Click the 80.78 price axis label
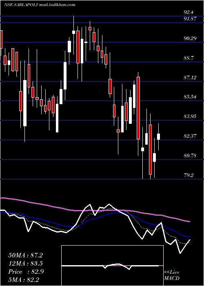This screenshot has width=204, height=286. 190,156
